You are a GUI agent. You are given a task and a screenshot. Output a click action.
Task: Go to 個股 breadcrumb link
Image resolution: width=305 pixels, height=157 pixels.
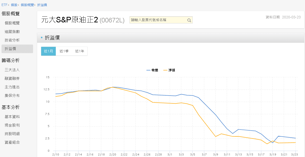coord(14,5)
